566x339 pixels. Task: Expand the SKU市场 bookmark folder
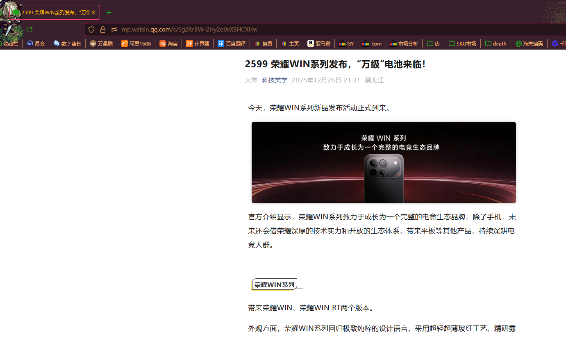[462, 43]
